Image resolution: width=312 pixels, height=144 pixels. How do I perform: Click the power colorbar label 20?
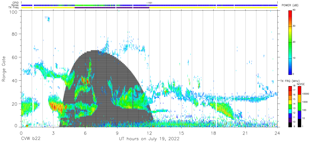294,42
